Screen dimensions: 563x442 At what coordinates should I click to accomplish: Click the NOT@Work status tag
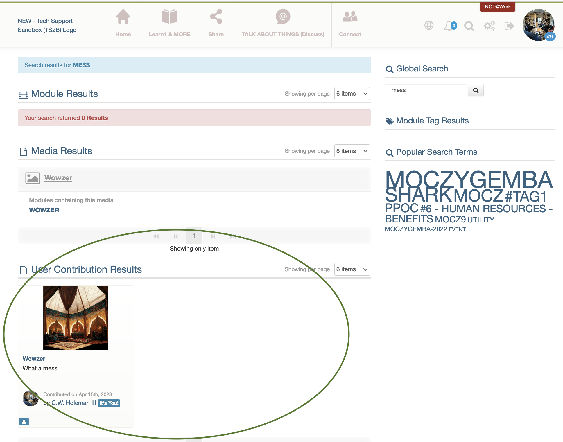coord(498,7)
